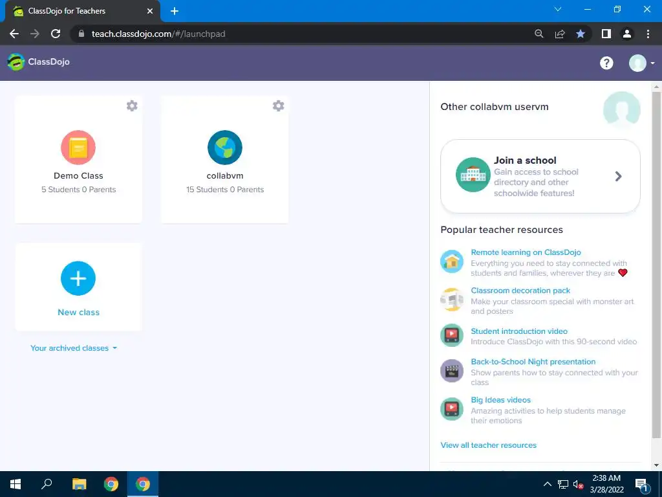662x497 pixels.
Task: Reload the page with refresh icon
Action: 56,34
